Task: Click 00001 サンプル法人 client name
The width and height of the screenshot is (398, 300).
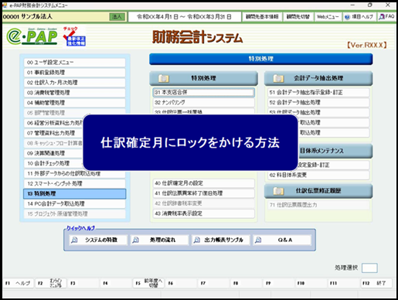Action: click(x=28, y=17)
